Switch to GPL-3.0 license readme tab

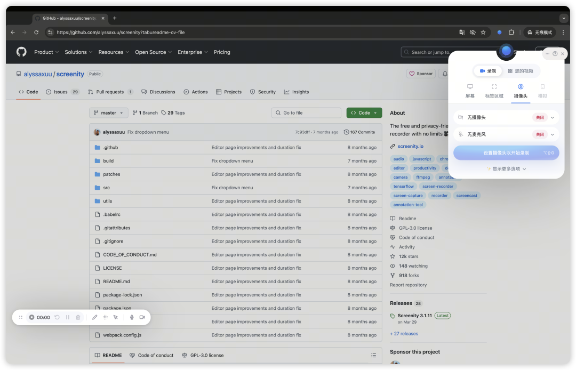point(203,355)
